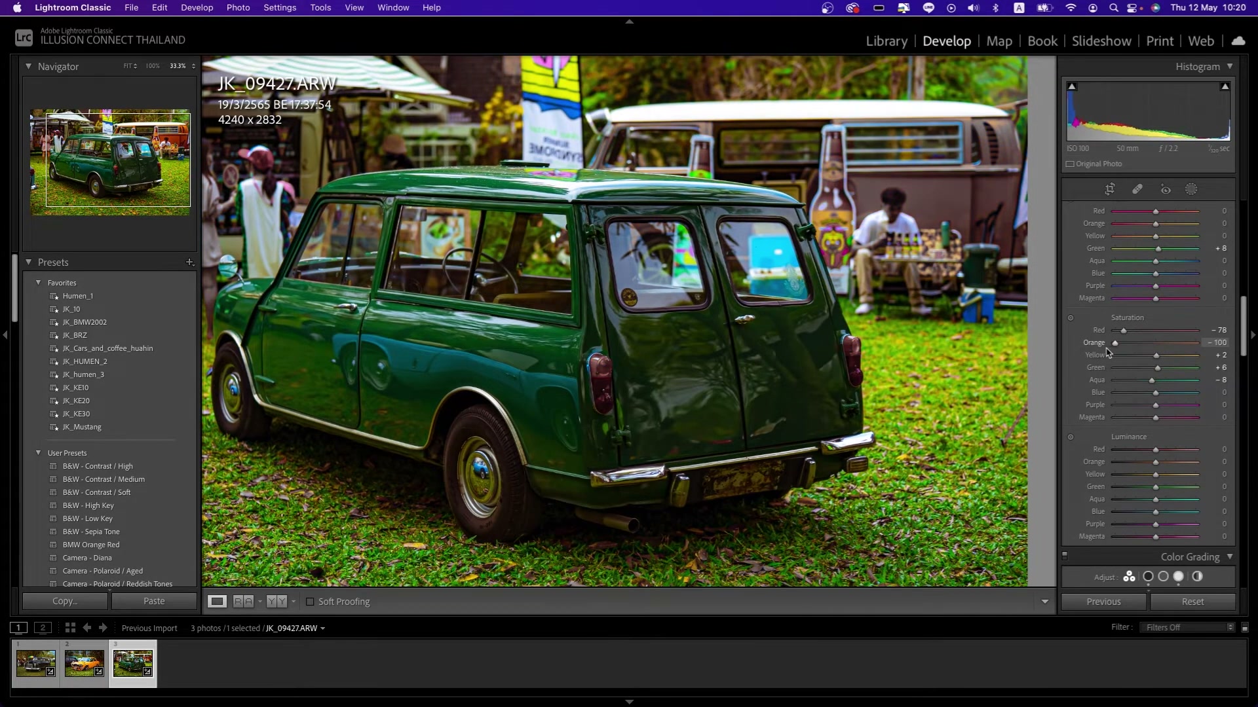
Task: Collapse the Histogram panel
Action: click(1230, 66)
